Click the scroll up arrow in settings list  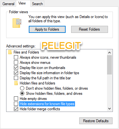(109, 53)
